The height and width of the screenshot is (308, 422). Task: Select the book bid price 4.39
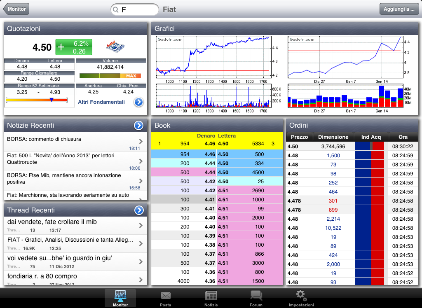pyautogui.click(x=210, y=236)
